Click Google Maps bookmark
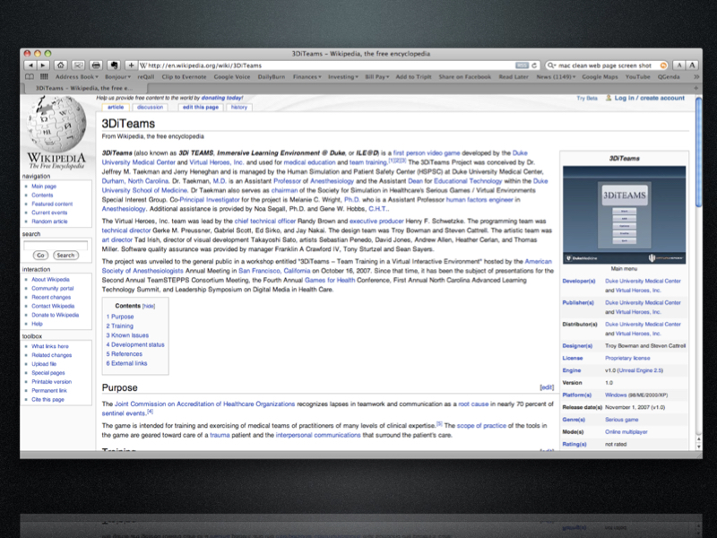Image resolution: width=717 pixels, height=538 pixels. 600,77
